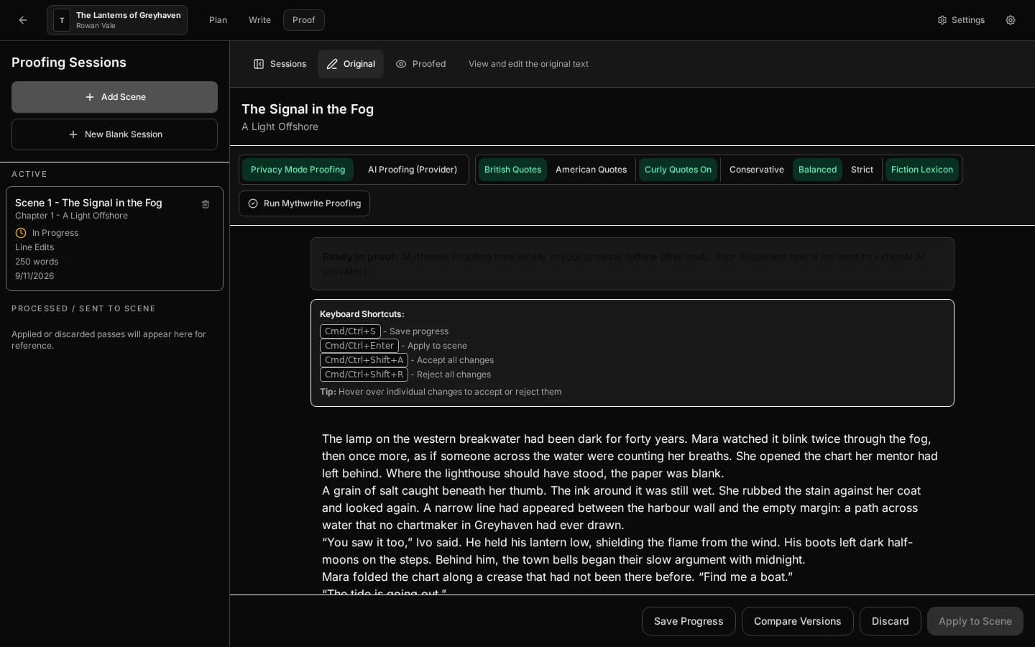Click Apply to Scene button
1035x647 pixels.
(x=975, y=621)
